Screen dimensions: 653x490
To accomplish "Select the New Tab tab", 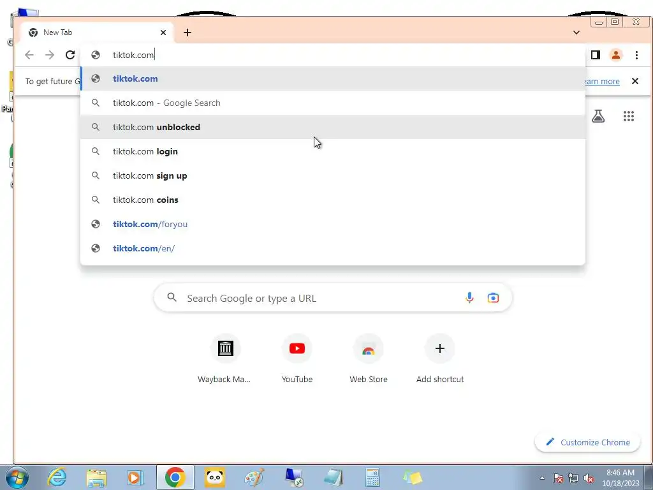I will point(96,33).
